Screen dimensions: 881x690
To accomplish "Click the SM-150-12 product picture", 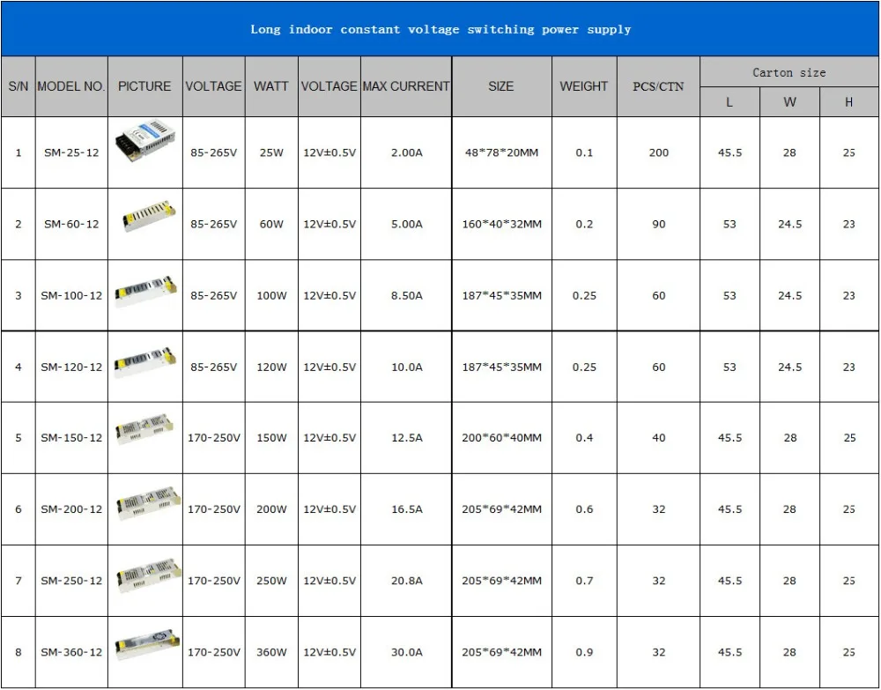I will point(144,429).
